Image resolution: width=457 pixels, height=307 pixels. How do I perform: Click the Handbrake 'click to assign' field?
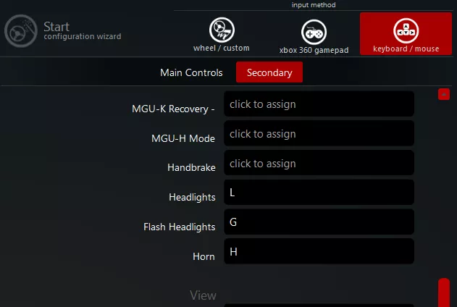(x=319, y=164)
